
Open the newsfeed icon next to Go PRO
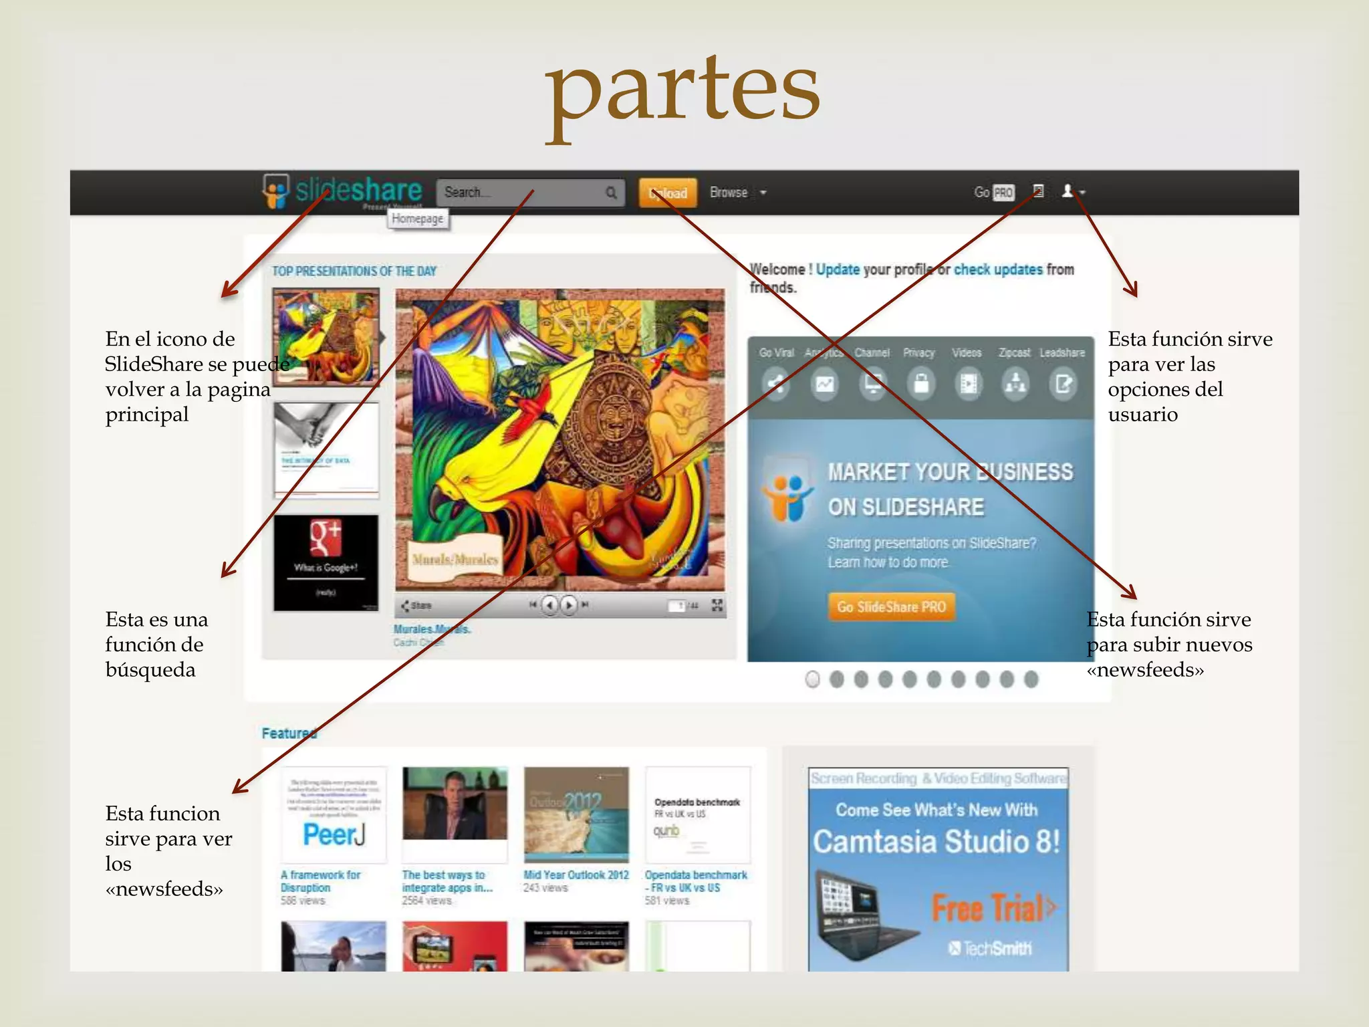point(1037,191)
